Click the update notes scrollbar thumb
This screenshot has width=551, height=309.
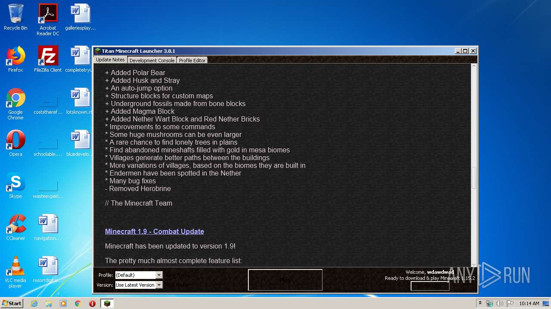coord(474,178)
